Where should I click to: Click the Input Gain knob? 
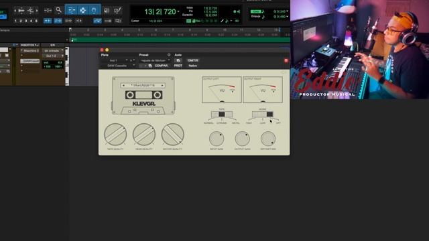click(x=217, y=139)
